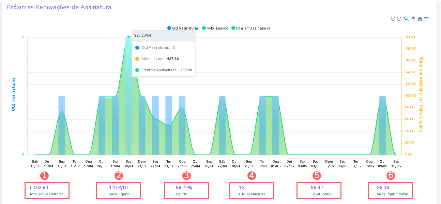Click the Ter 23/04 bar
The width and height of the screenshot is (441, 204).
click(x=169, y=125)
